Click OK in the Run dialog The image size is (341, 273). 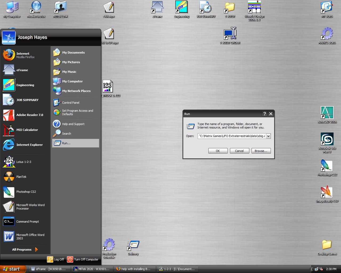pyautogui.click(x=218, y=151)
